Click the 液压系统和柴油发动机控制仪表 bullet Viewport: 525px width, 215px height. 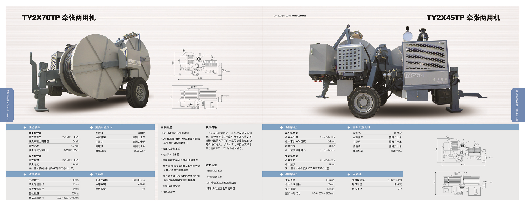point(179,160)
